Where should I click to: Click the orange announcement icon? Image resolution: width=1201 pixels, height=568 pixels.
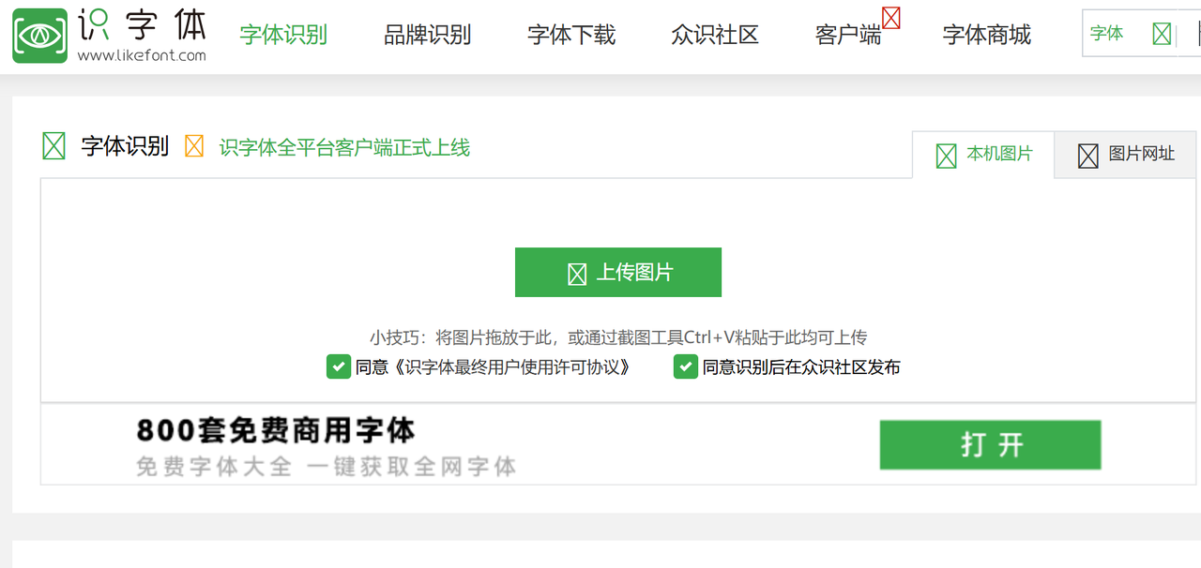[194, 146]
